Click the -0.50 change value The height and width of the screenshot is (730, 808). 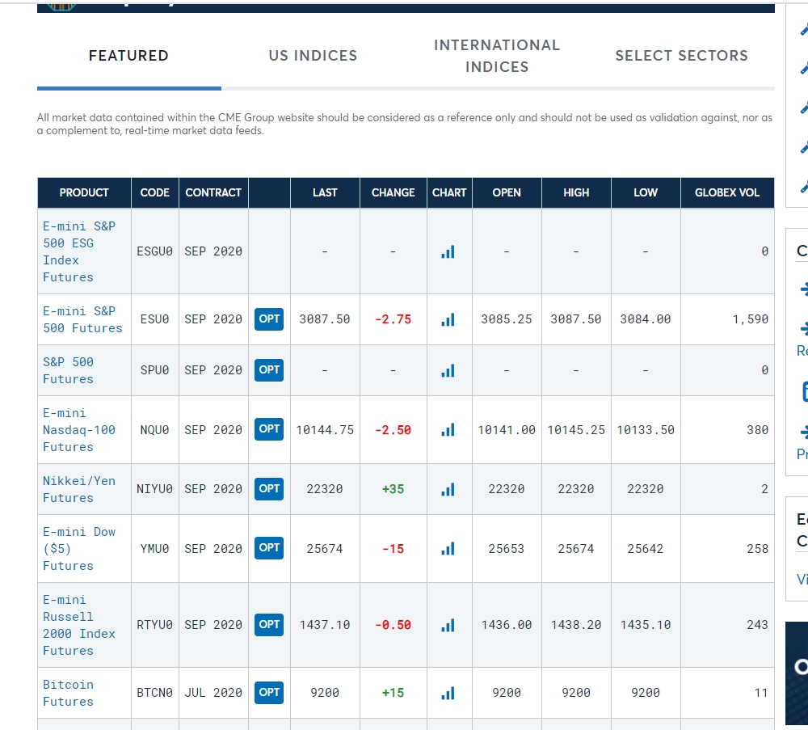393,626
